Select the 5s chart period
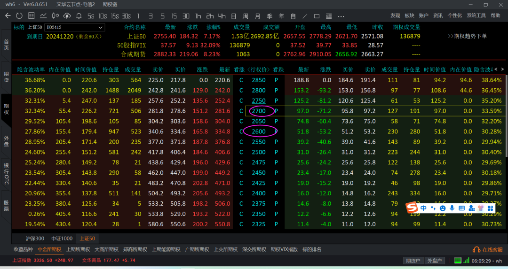This screenshot has height=269, width=508. tap(91, 16)
